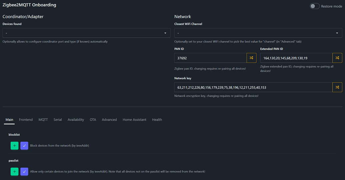
Task: Switch to the Main tab
Action: pyautogui.click(x=9, y=120)
